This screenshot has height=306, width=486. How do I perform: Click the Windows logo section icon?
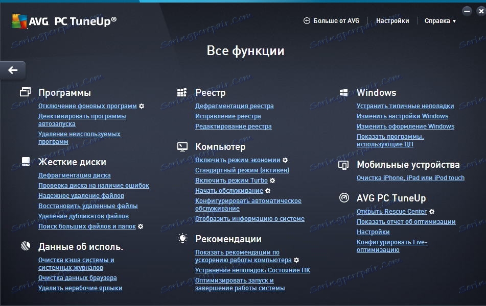point(343,92)
